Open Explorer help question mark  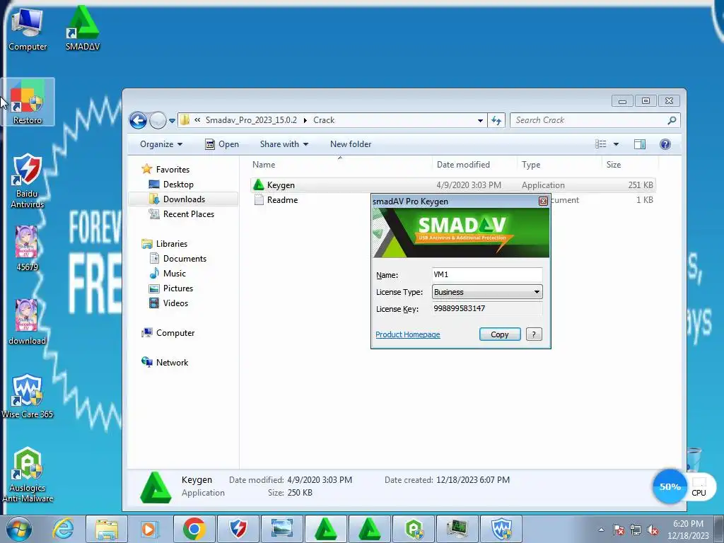[x=665, y=144]
